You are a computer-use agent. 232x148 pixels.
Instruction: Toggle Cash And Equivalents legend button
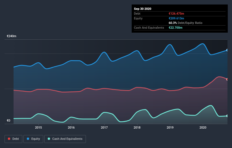point(65,139)
